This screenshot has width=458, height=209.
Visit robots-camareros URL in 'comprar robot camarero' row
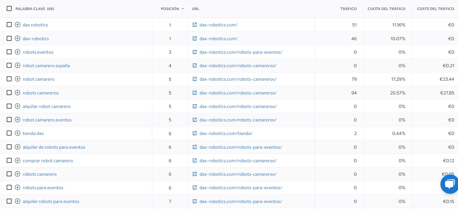click(238, 161)
